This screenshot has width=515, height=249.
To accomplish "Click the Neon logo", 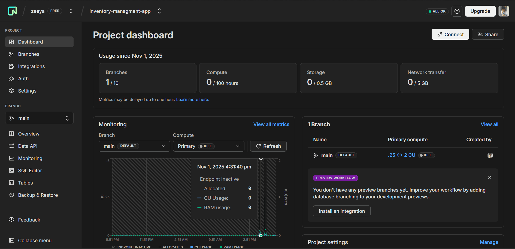I will pyautogui.click(x=12, y=11).
